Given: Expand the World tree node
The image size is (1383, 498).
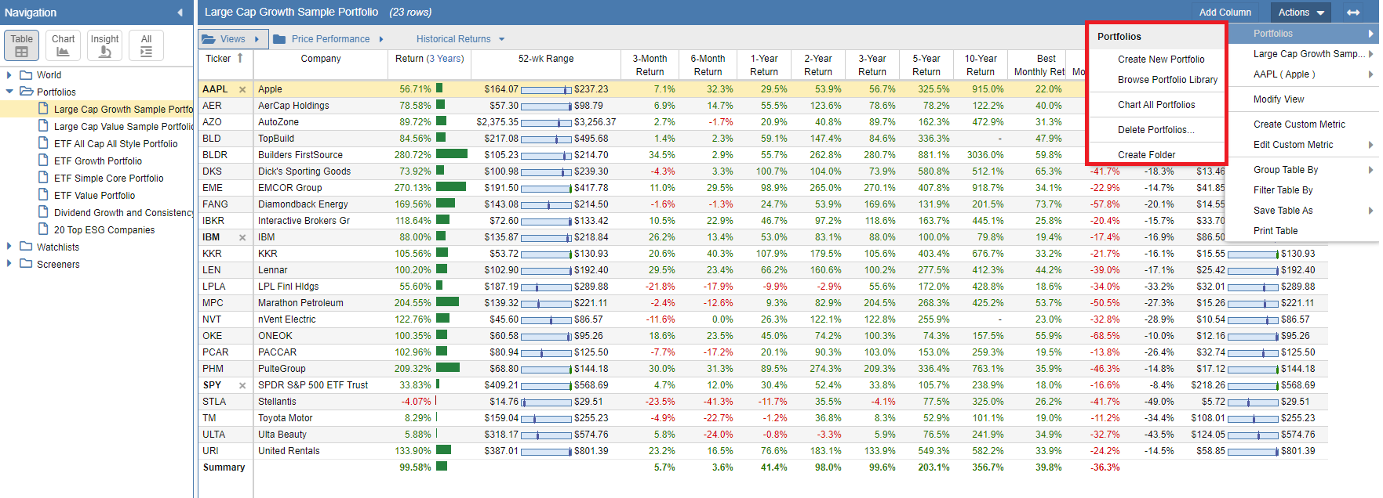Looking at the screenshot, I should (x=9, y=75).
